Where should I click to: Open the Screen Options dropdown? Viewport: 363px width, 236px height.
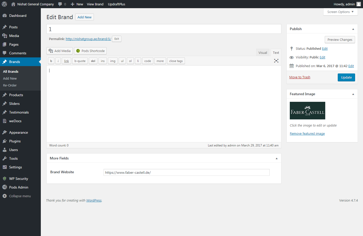pos(340,12)
